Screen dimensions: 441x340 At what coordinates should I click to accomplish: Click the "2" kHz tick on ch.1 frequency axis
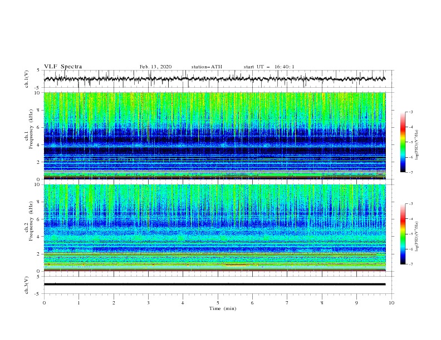pyautogui.click(x=38, y=162)
